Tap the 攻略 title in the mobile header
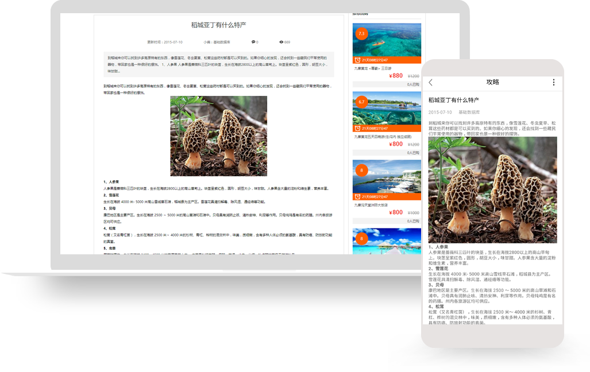This screenshot has width=590, height=372. coord(492,83)
